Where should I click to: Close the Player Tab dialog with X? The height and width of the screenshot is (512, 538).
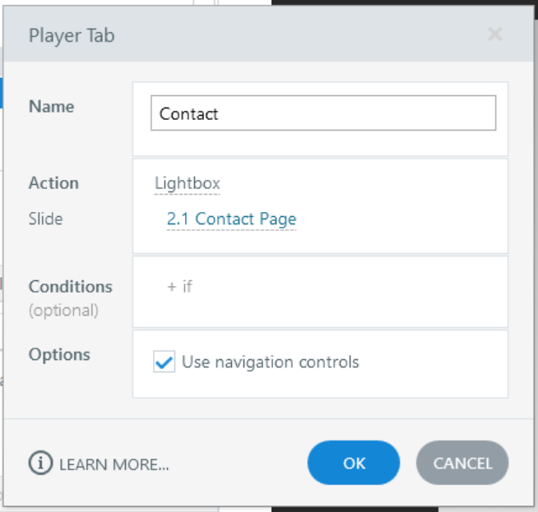pyautogui.click(x=494, y=34)
